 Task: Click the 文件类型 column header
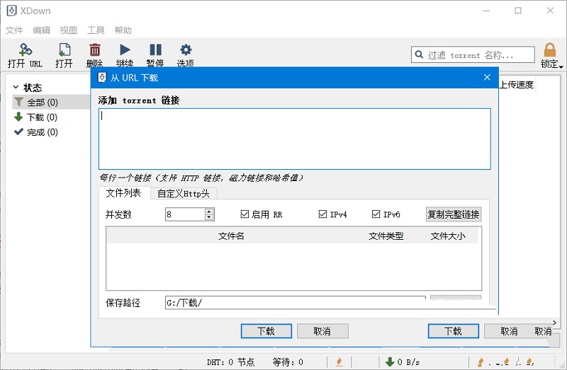pyautogui.click(x=386, y=236)
